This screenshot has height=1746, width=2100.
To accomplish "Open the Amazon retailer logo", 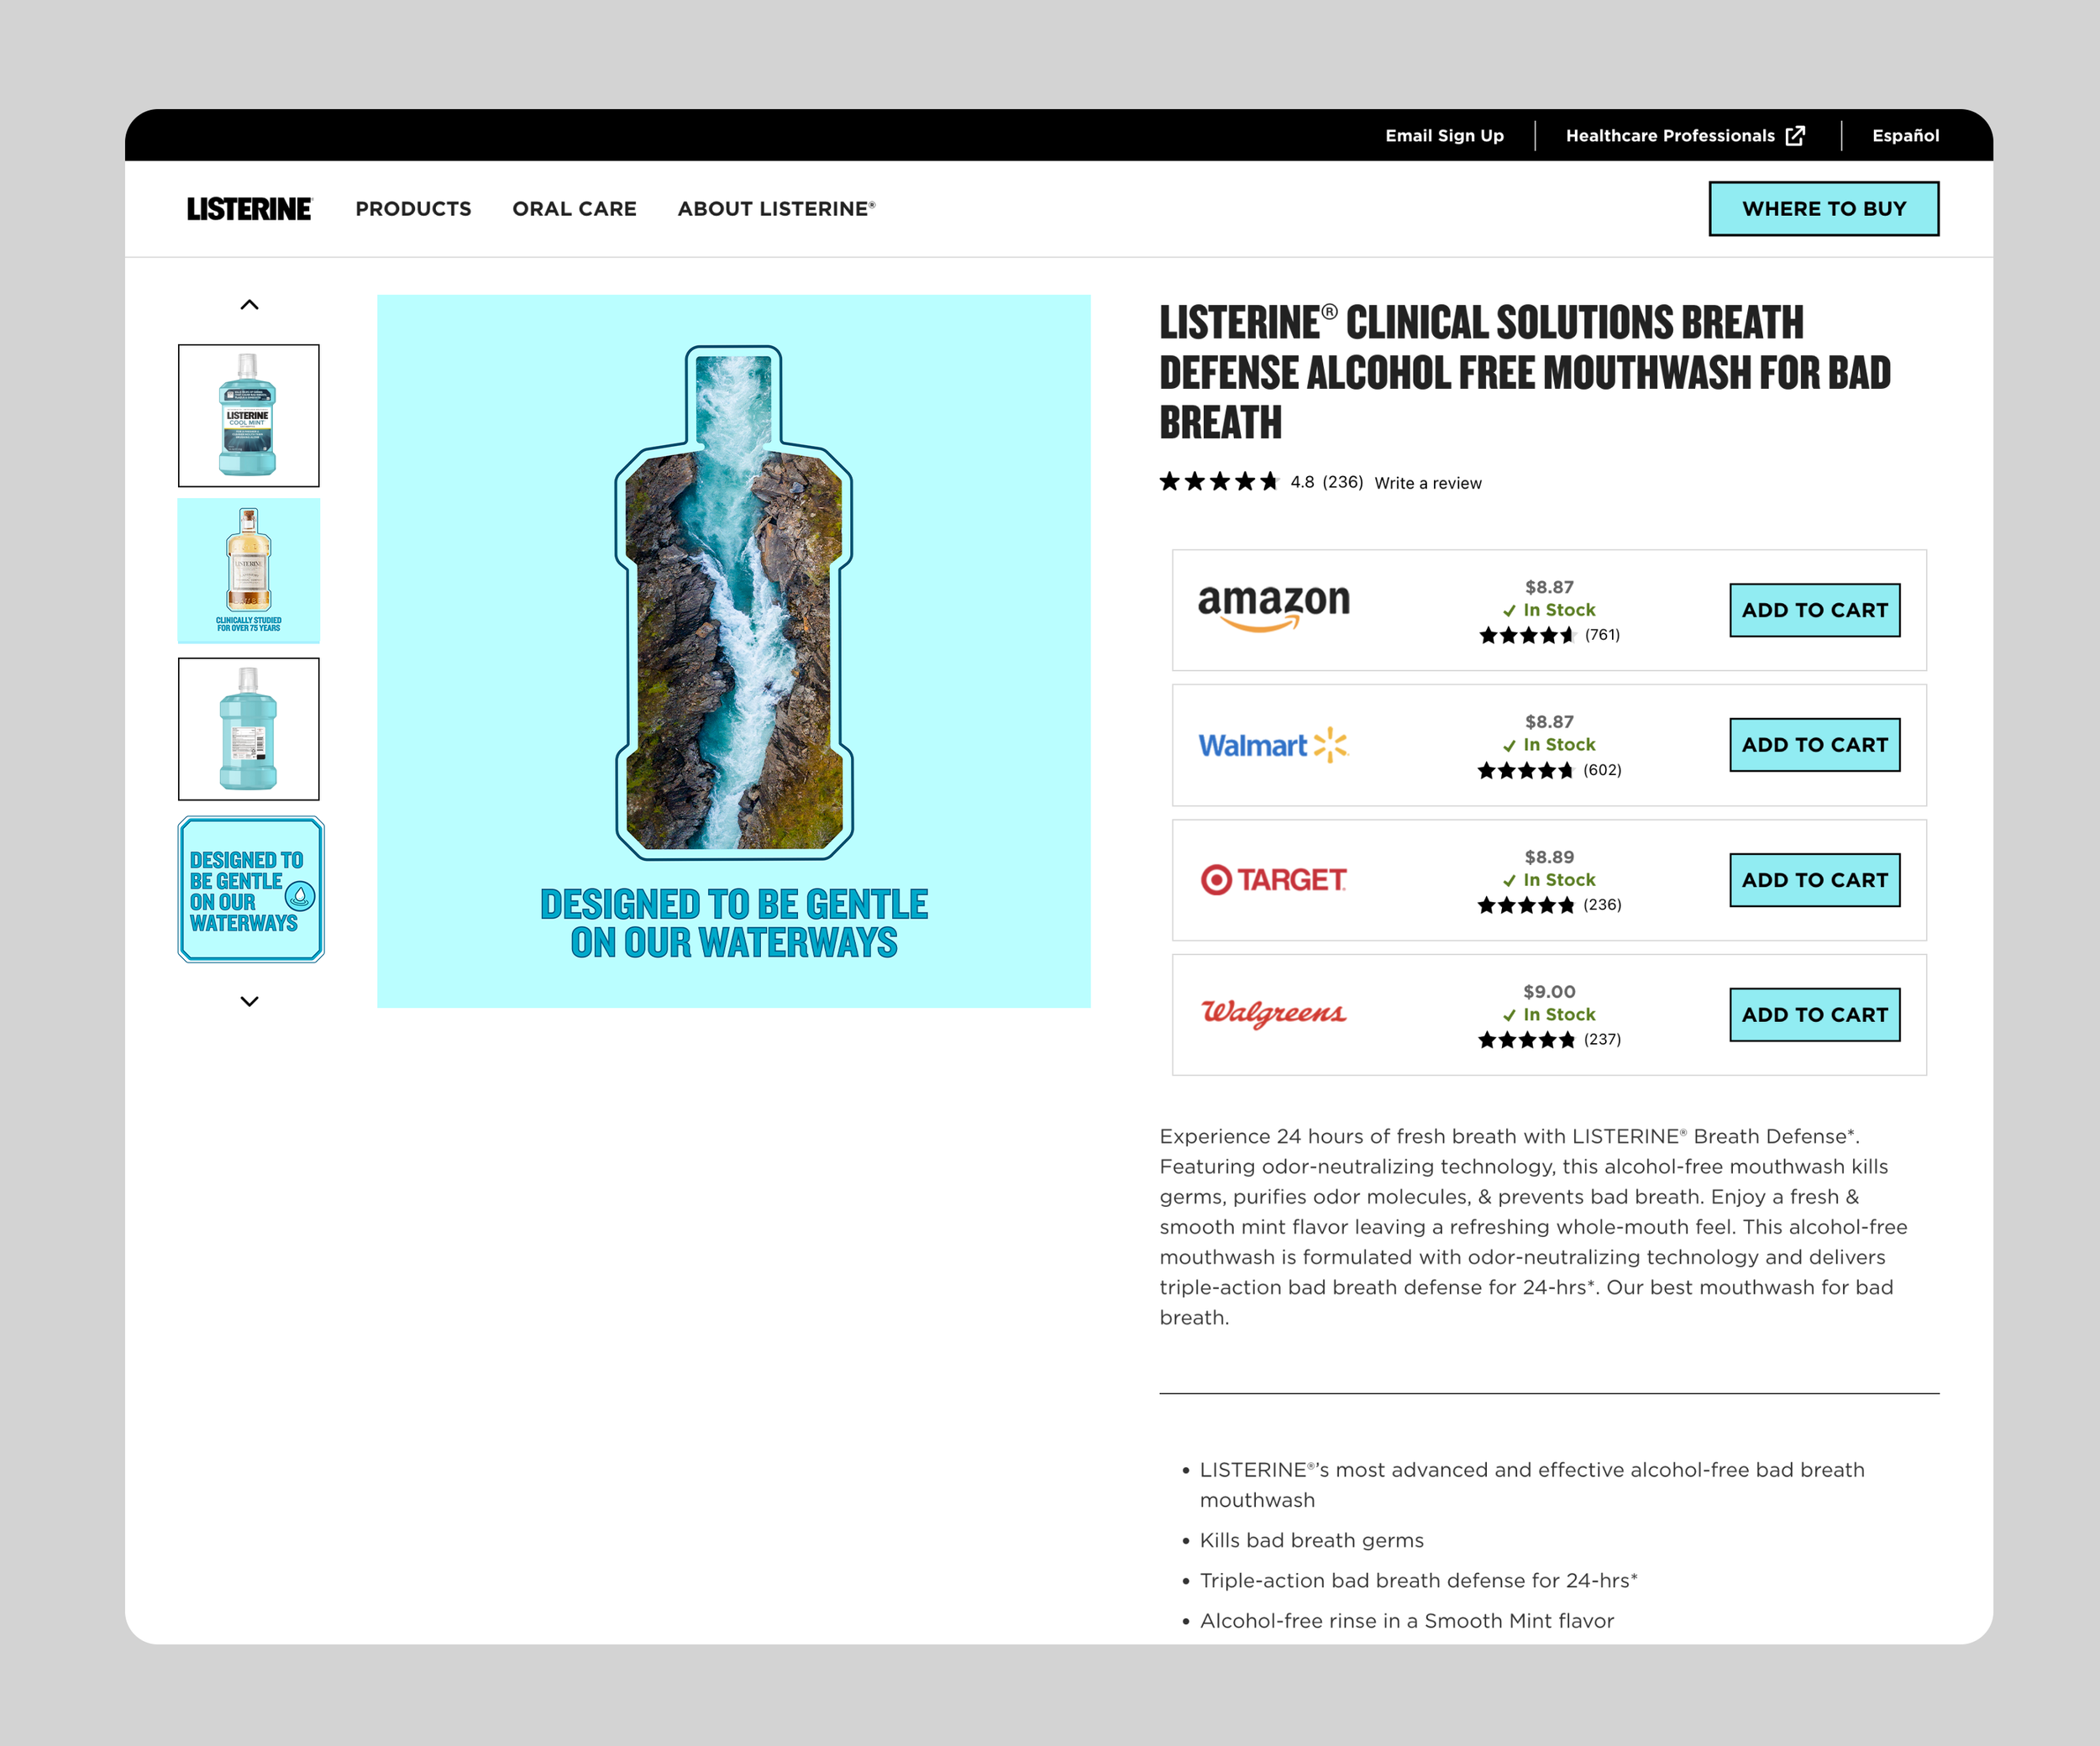I will click(x=1273, y=608).
